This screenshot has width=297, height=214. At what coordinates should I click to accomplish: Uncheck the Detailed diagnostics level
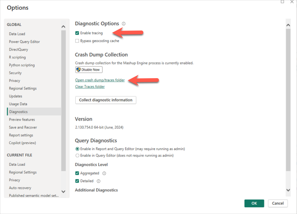click(77, 181)
